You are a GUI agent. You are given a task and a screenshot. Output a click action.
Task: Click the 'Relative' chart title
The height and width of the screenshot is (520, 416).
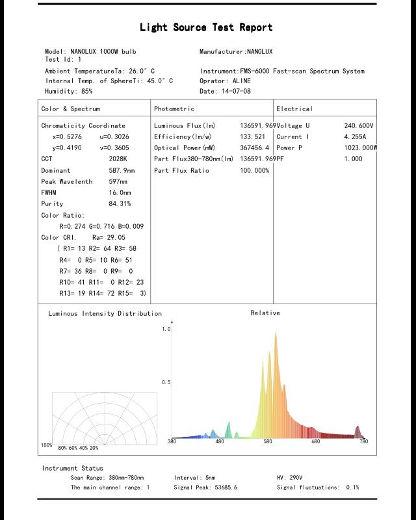pos(265,313)
